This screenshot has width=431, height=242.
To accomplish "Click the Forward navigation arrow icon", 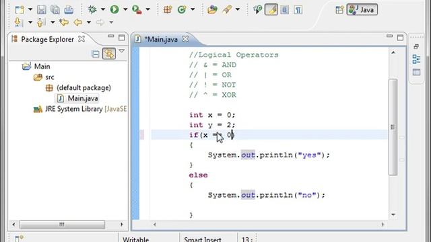I will (x=100, y=22).
